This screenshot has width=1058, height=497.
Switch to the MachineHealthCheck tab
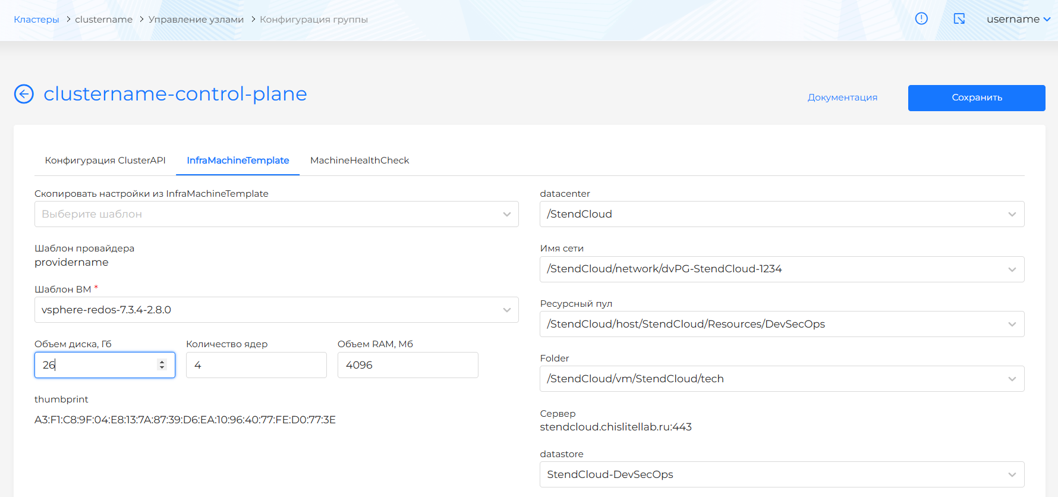(x=360, y=161)
